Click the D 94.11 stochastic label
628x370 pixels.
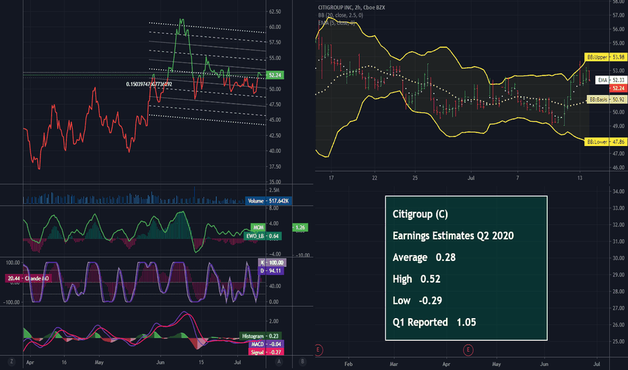[x=271, y=271]
